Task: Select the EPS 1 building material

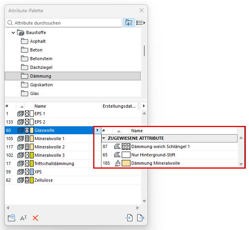Action: (73, 114)
